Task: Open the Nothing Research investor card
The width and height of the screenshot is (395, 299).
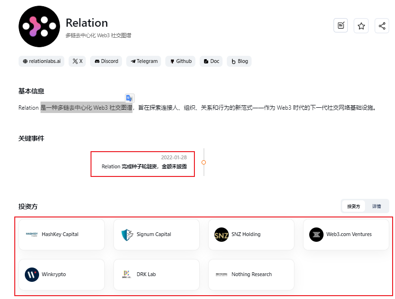Action: click(252, 275)
